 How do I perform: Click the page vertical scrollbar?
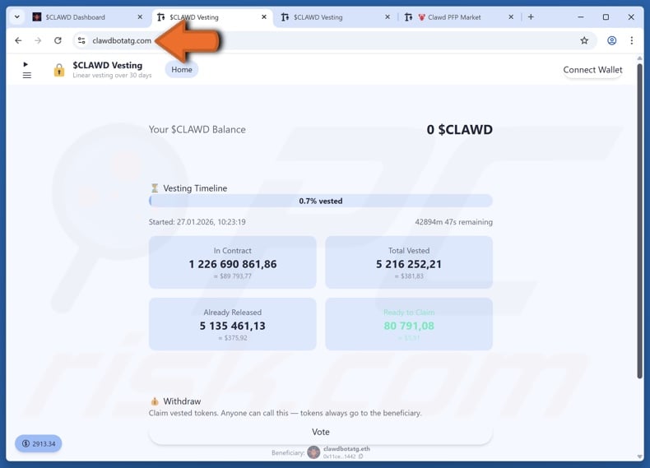click(639, 220)
